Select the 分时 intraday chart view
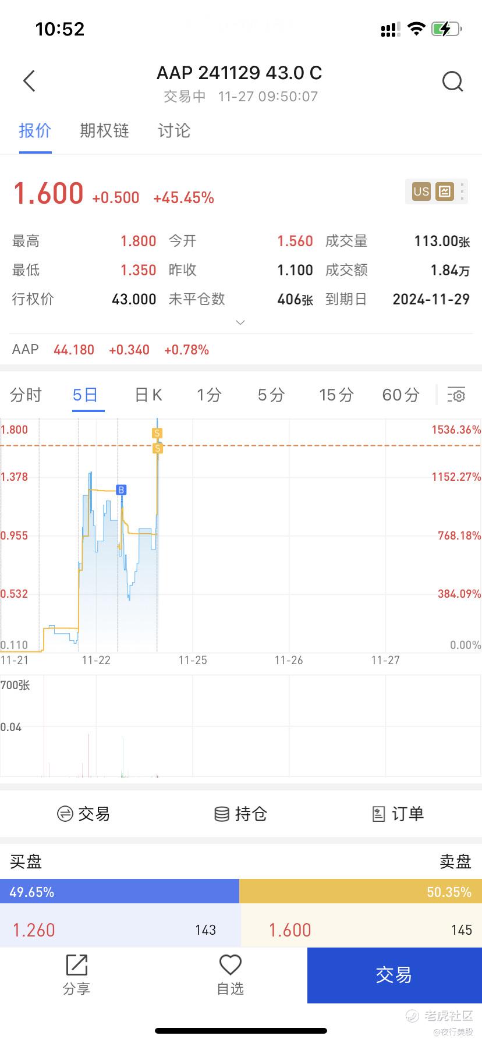Image resolution: width=482 pixels, height=1043 pixels. [26, 395]
